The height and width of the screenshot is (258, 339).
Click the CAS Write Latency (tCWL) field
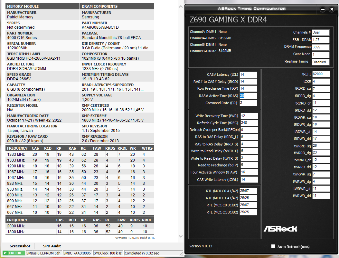coord(249,180)
